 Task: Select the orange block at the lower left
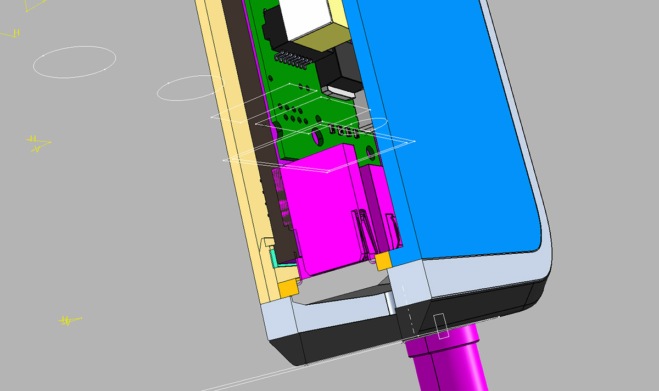(288, 289)
